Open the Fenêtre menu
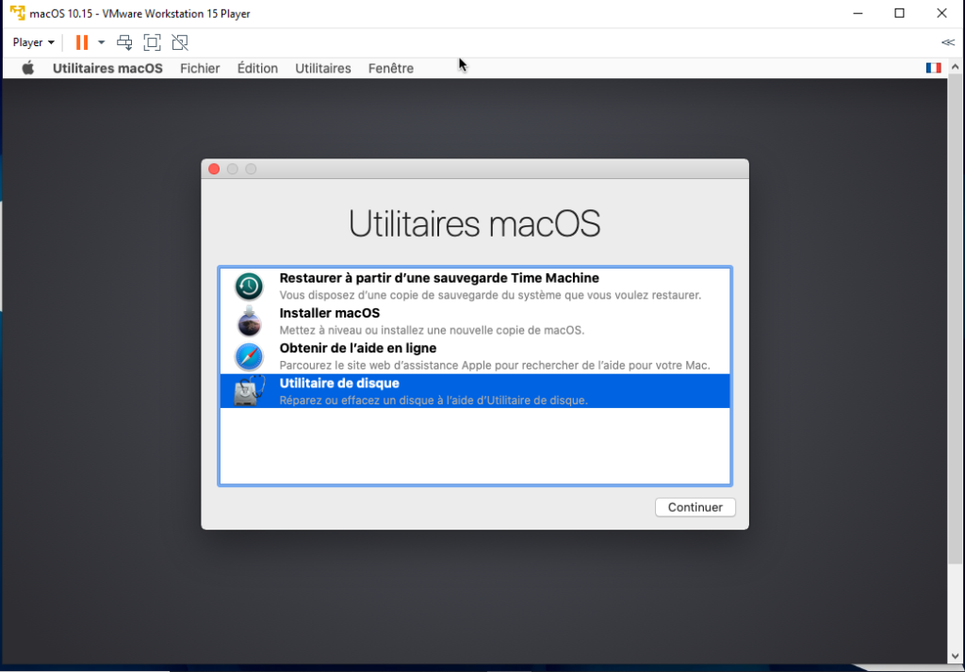 (391, 68)
